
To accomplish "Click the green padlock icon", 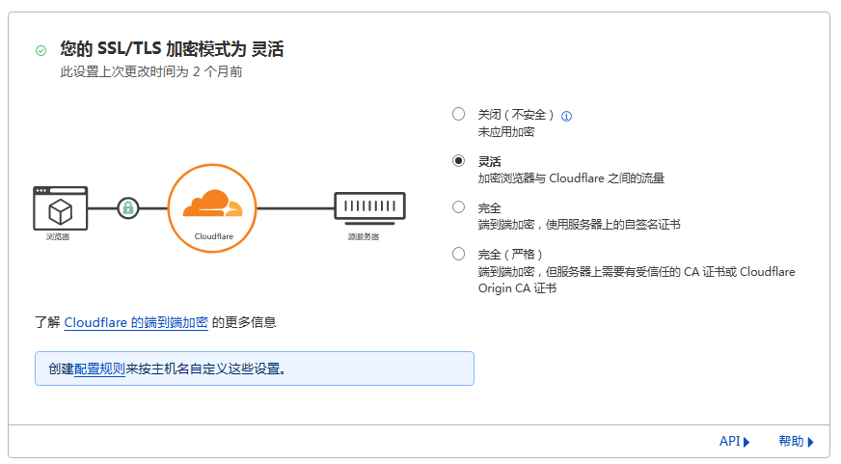I will 128,207.
